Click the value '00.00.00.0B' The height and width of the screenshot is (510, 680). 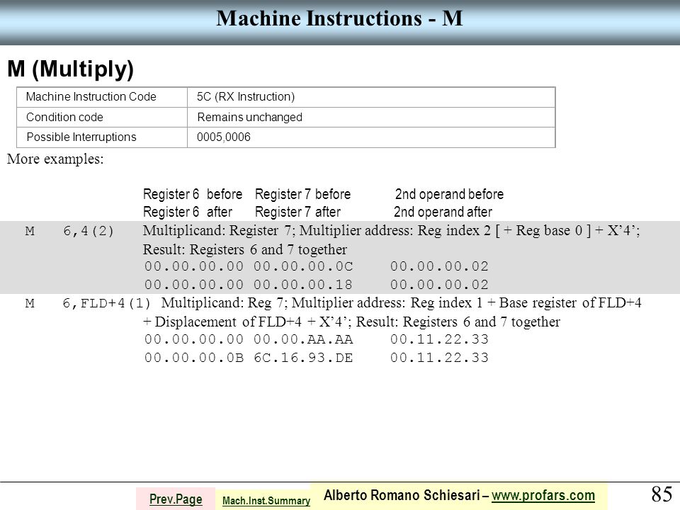(x=194, y=358)
